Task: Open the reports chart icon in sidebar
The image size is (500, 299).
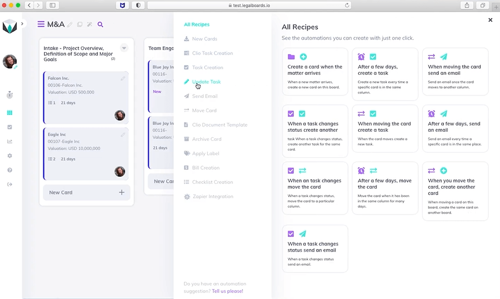Action: point(10,141)
